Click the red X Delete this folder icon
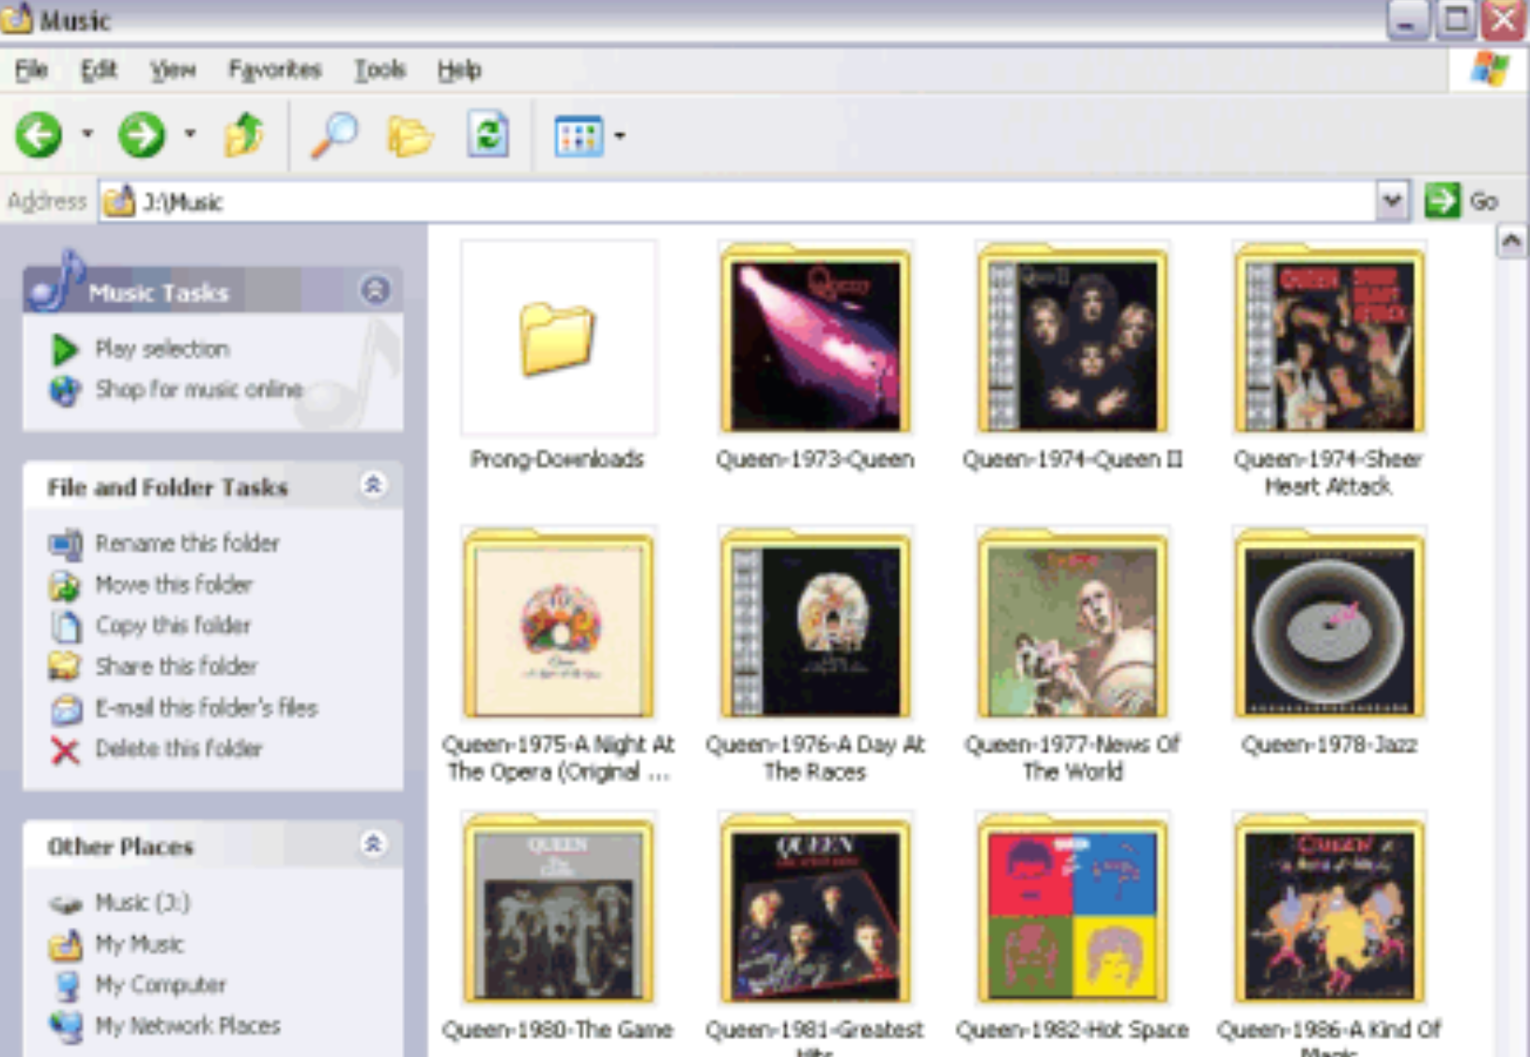Viewport: 1530px width, 1057px height. 65,750
